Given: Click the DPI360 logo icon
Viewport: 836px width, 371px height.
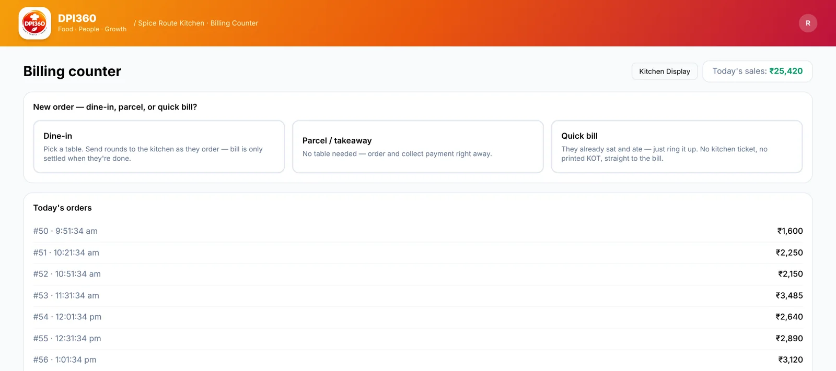Looking at the screenshot, I should [34, 23].
